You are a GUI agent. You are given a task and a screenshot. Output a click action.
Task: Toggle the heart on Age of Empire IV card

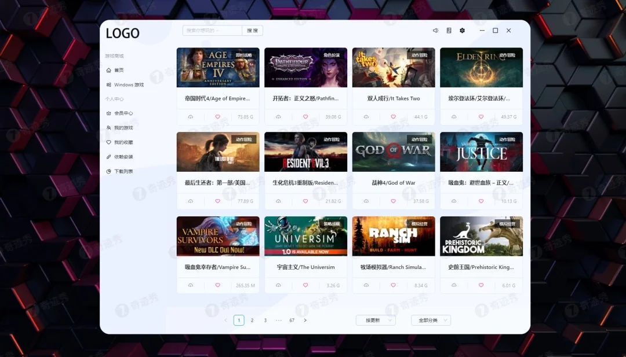pos(217,116)
